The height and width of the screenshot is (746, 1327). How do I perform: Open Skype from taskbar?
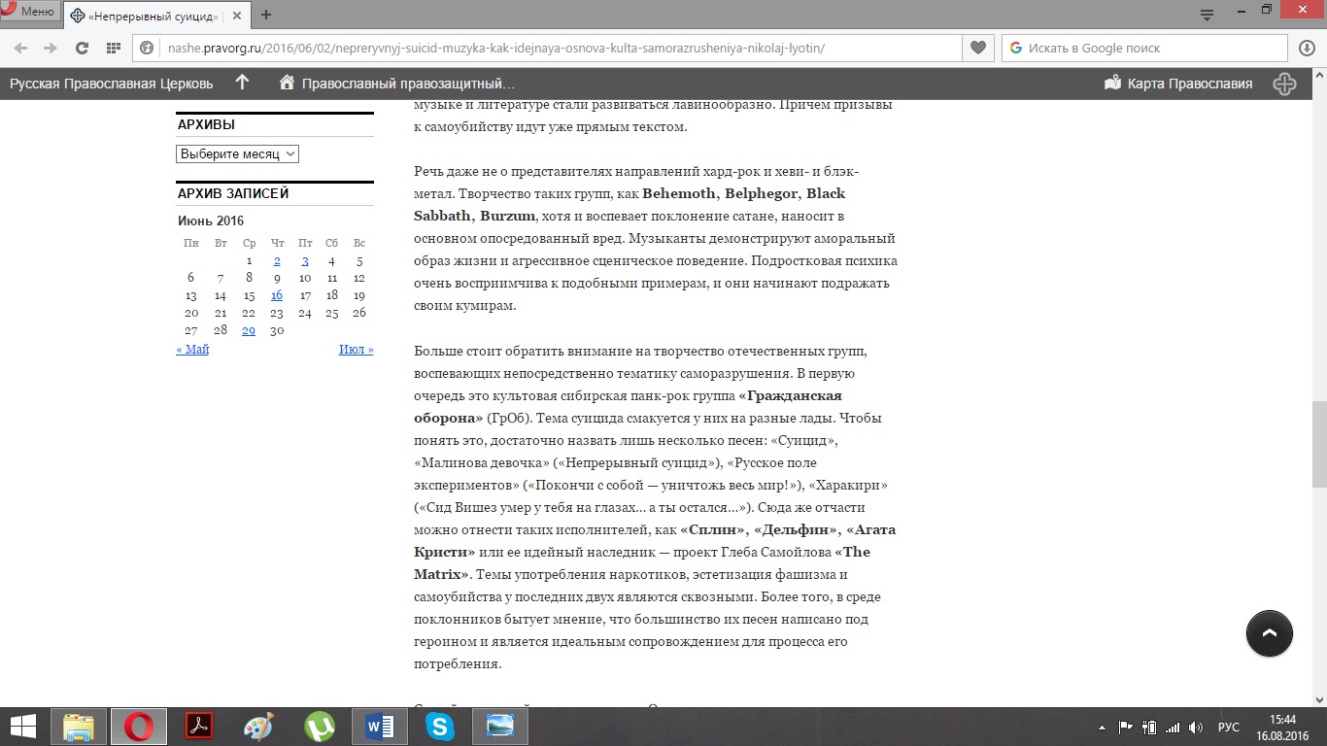click(440, 727)
